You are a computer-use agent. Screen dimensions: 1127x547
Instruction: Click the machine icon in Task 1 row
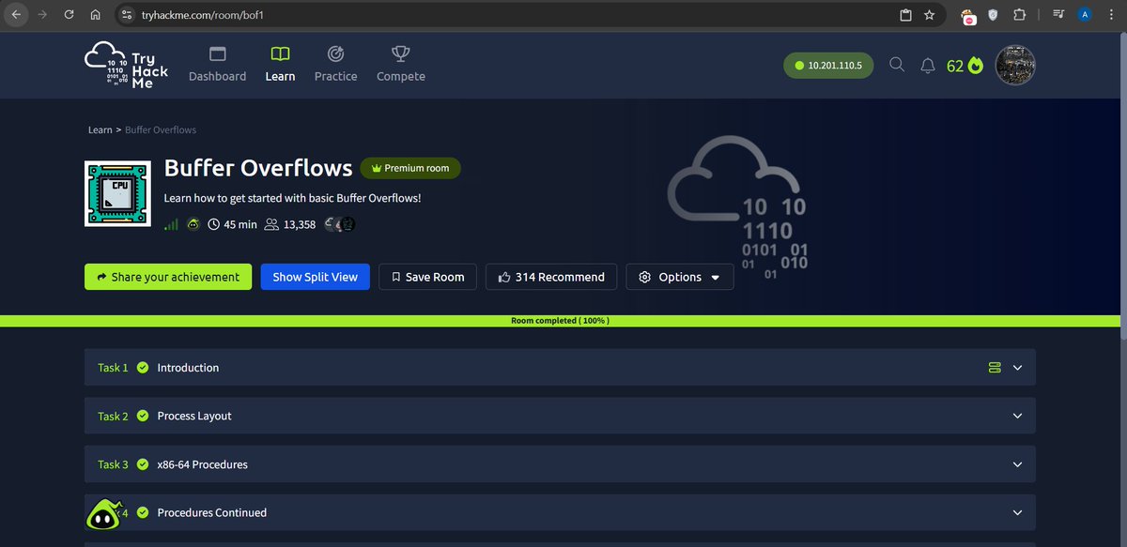pyautogui.click(x=995, y=368)
